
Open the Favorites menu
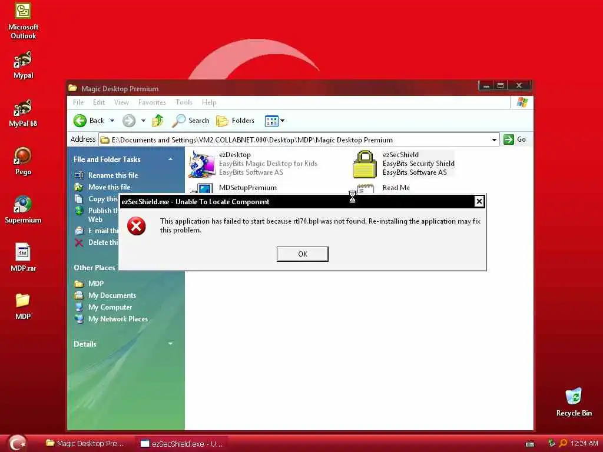(152, 102)
